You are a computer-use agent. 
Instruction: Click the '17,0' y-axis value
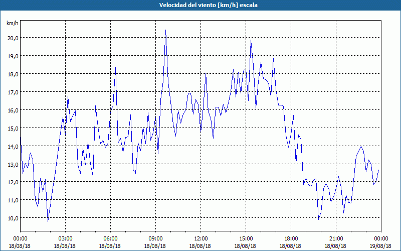click(13, 92)
